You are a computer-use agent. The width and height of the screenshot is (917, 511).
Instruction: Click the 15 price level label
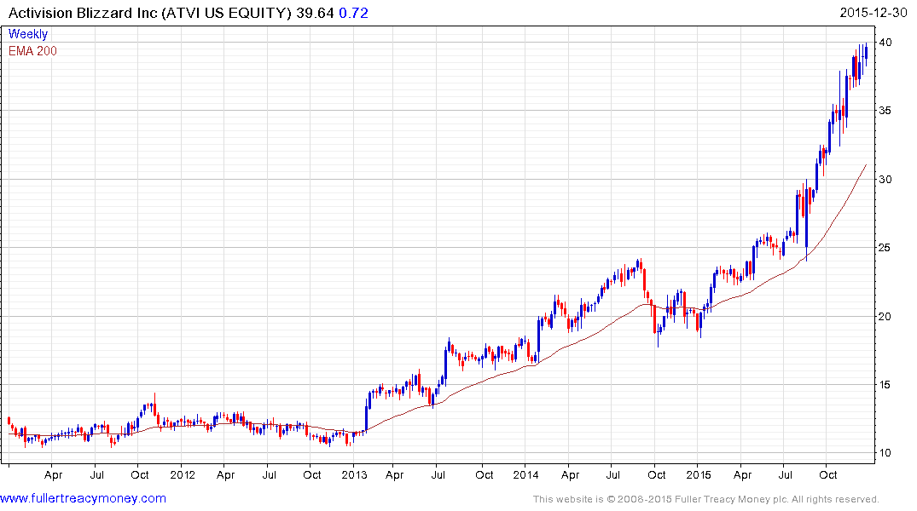(x=885, y=384)
